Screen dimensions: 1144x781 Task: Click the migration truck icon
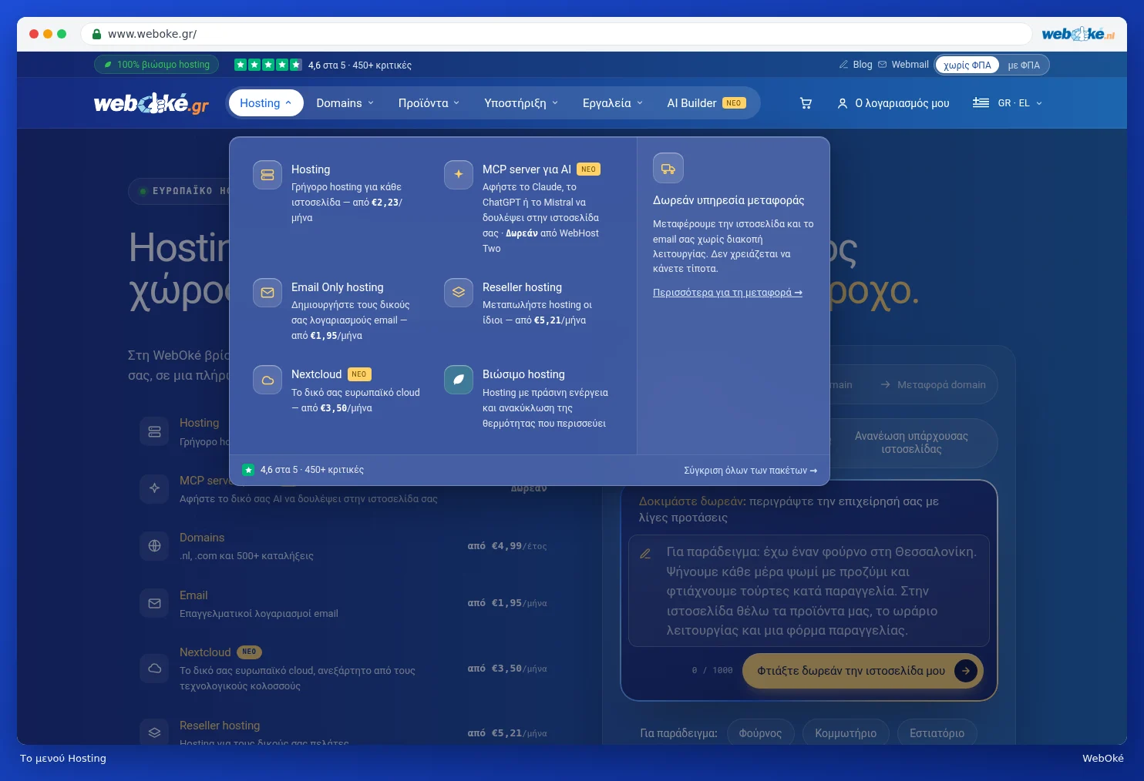coord(668,168)
